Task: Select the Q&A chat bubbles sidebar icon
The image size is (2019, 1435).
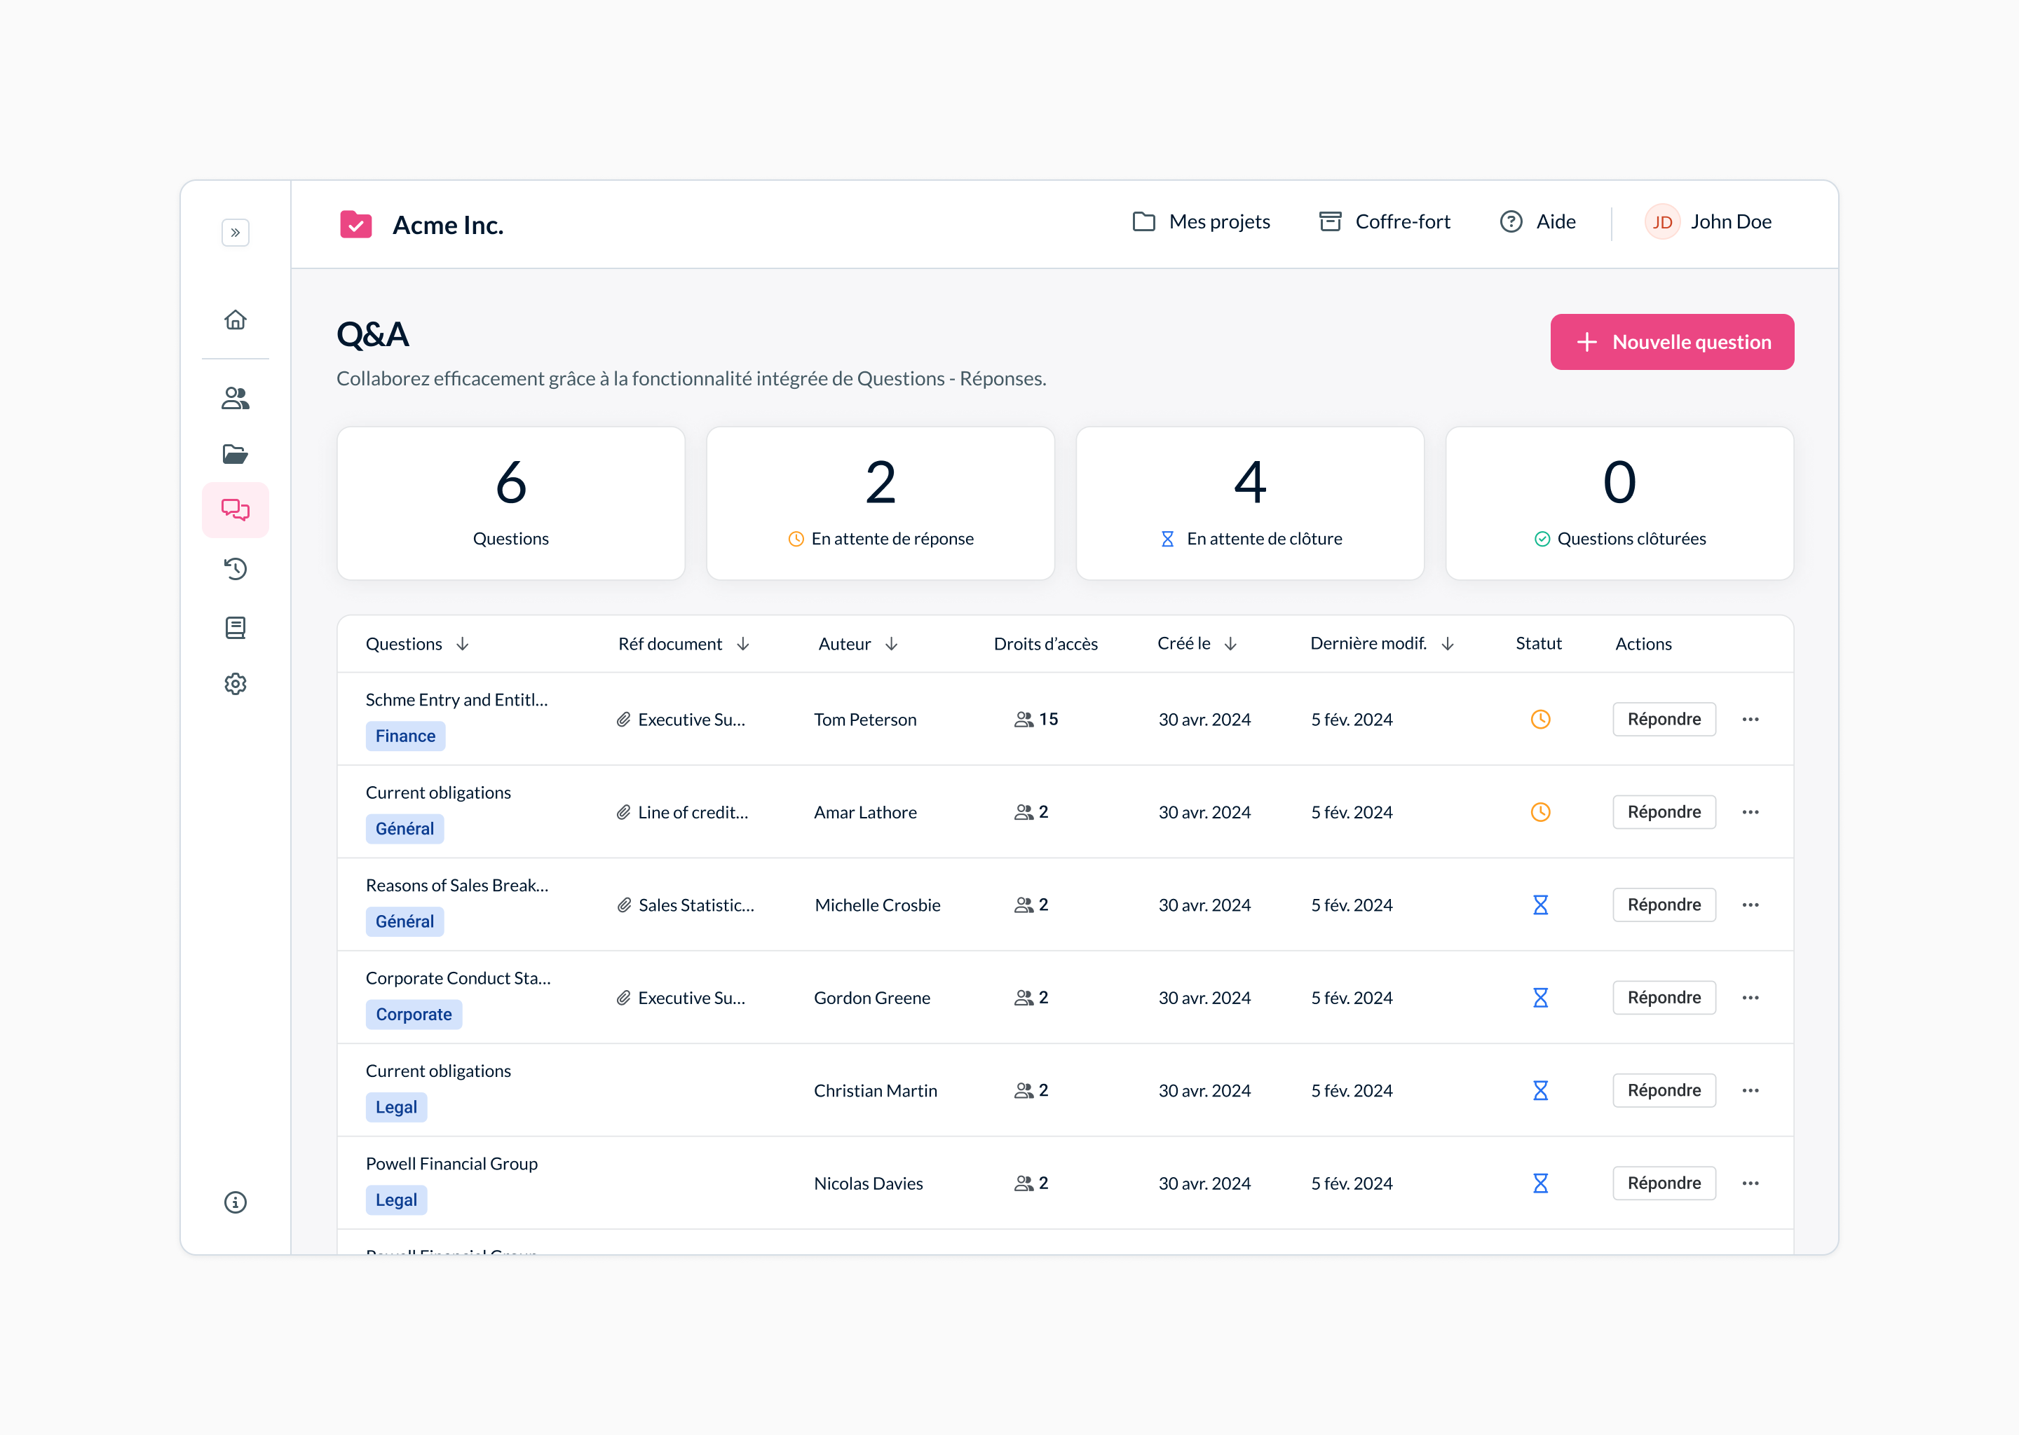Action: coord(235,510)
